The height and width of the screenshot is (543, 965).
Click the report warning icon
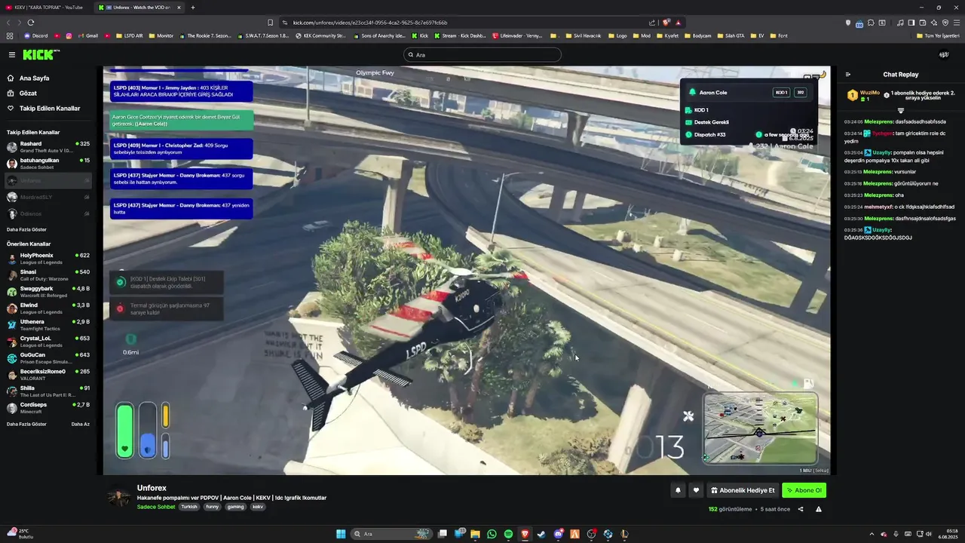click(819, 509)
